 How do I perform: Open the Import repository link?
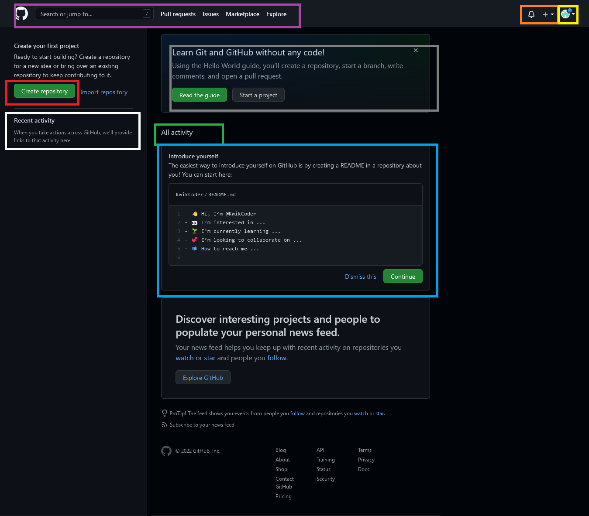click(x=104, y=92)
